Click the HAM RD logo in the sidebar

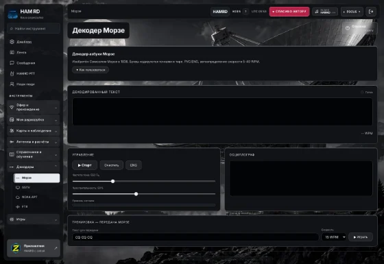pyautogui.click(x=12, y=14)
